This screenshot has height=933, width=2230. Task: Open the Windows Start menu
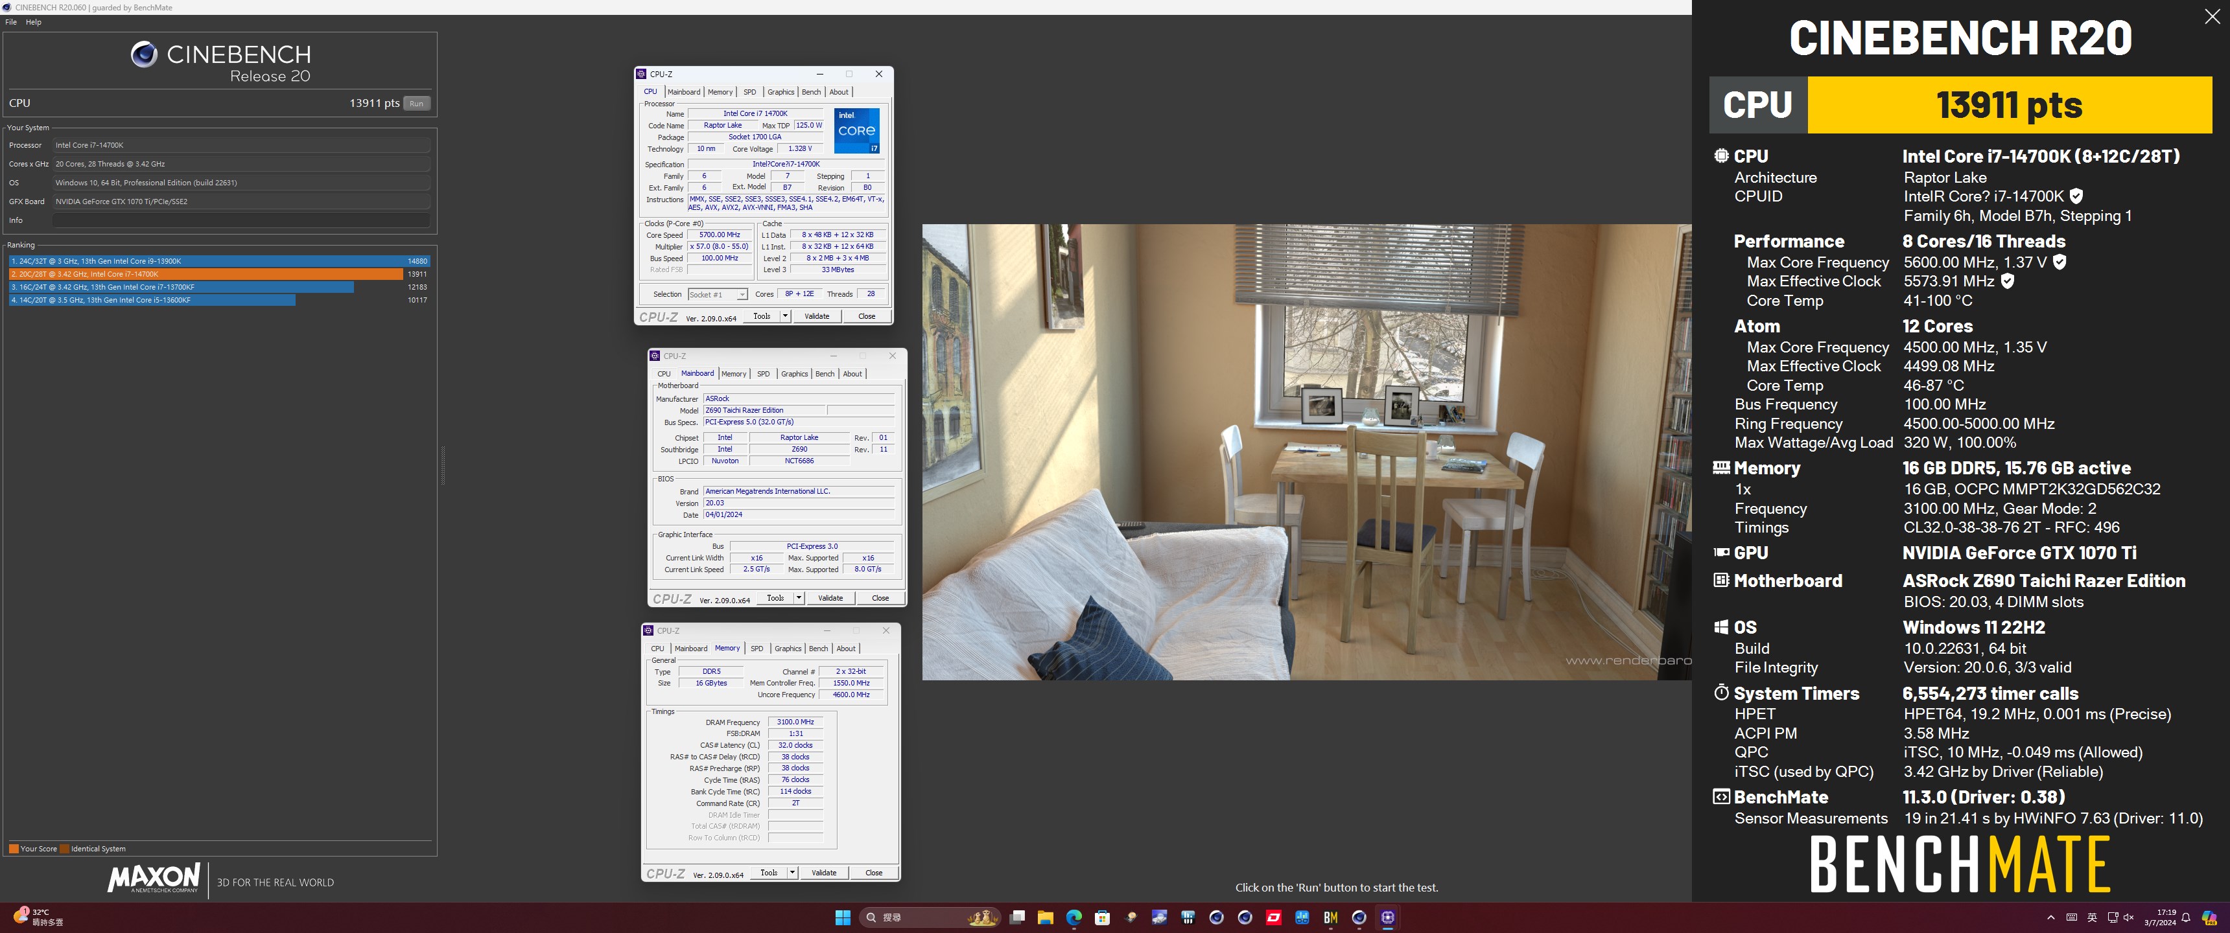pyautogui.click(x=842, y=917)
